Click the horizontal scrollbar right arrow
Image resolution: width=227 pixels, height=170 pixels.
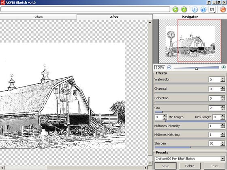click(145, 168)
